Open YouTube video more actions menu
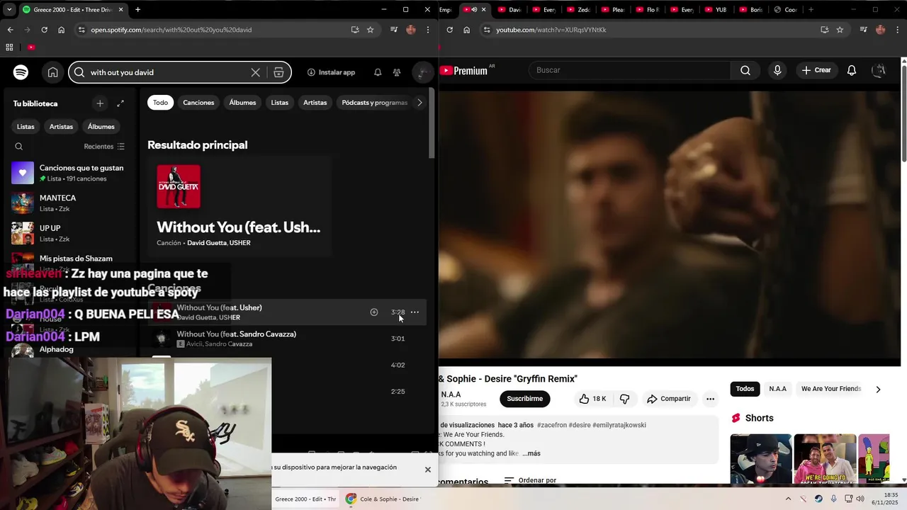 coord(710,399)
